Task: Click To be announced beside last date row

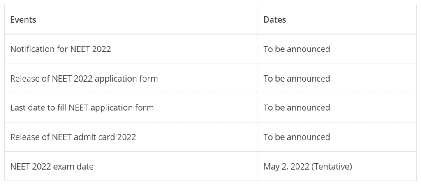Action: tap(297, 107)
